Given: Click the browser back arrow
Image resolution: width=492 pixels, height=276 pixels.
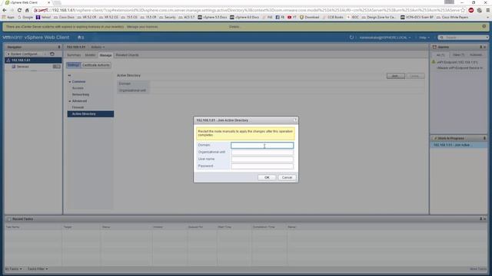Looking at the screenshot, I should tap(5, 10).
